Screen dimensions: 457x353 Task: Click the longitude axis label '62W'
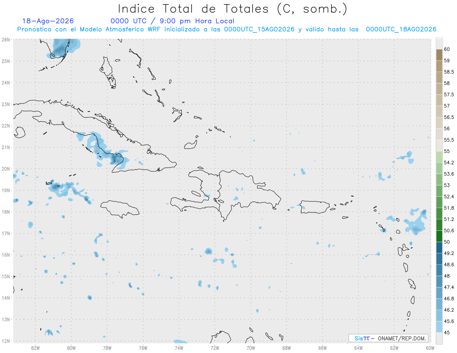[x=395, y=348]
